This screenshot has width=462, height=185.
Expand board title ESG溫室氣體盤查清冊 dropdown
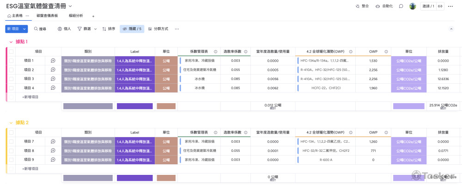click(70, 6)
